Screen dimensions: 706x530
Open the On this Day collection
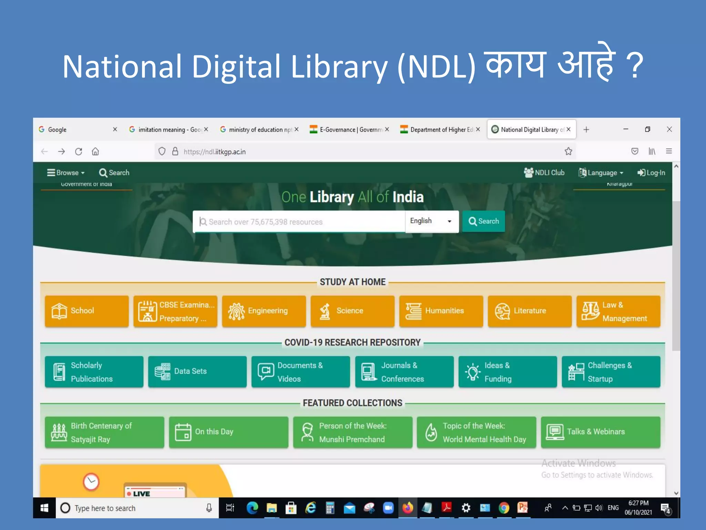(229, 432)
